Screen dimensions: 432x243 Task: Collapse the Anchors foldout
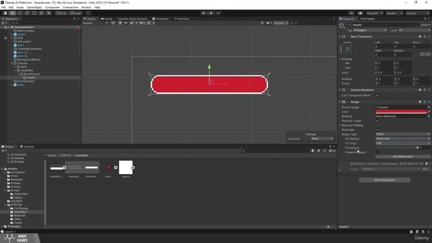(x=340, y=59)
